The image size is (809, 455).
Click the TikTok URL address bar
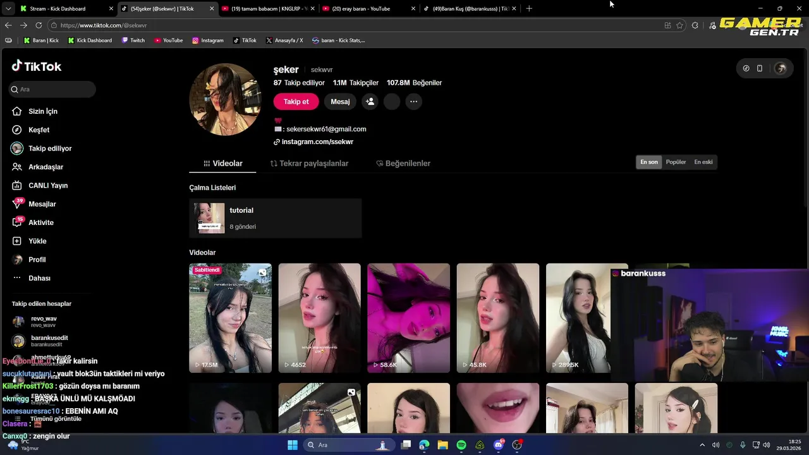(354, 25)
